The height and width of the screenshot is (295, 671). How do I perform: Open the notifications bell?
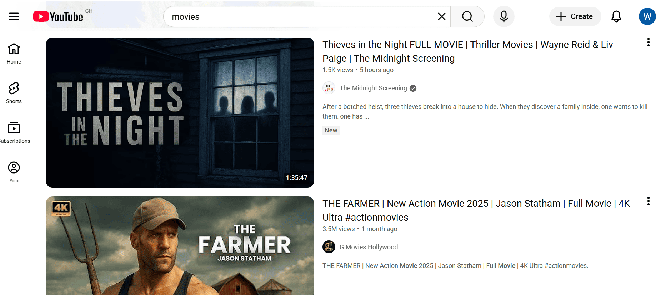tap(616, 16)
